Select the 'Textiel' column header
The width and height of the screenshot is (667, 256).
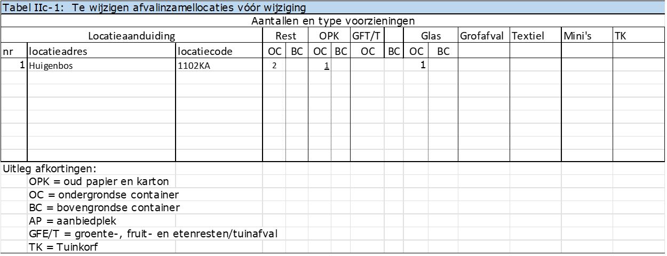click(x=528, y=36)
